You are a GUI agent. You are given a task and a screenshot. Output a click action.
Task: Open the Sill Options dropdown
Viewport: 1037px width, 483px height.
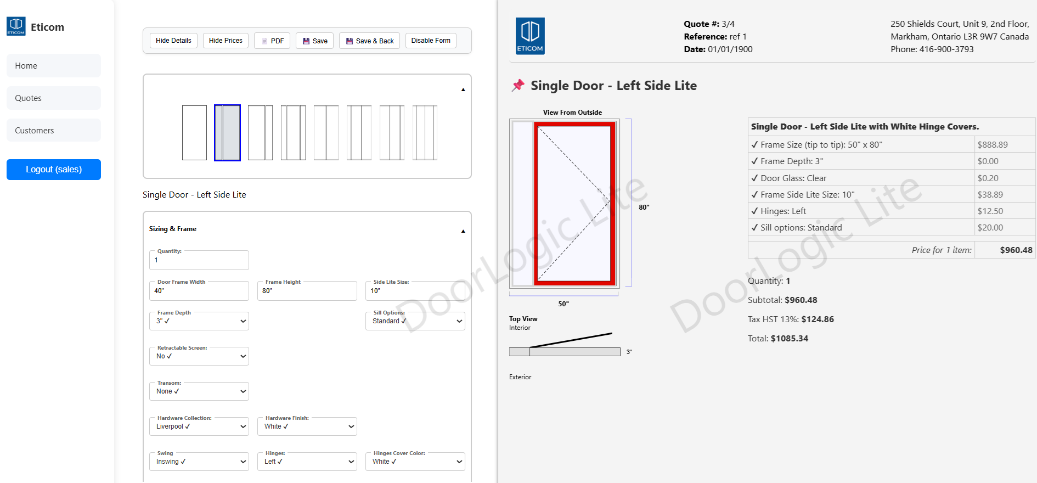[x=415, y=321]
